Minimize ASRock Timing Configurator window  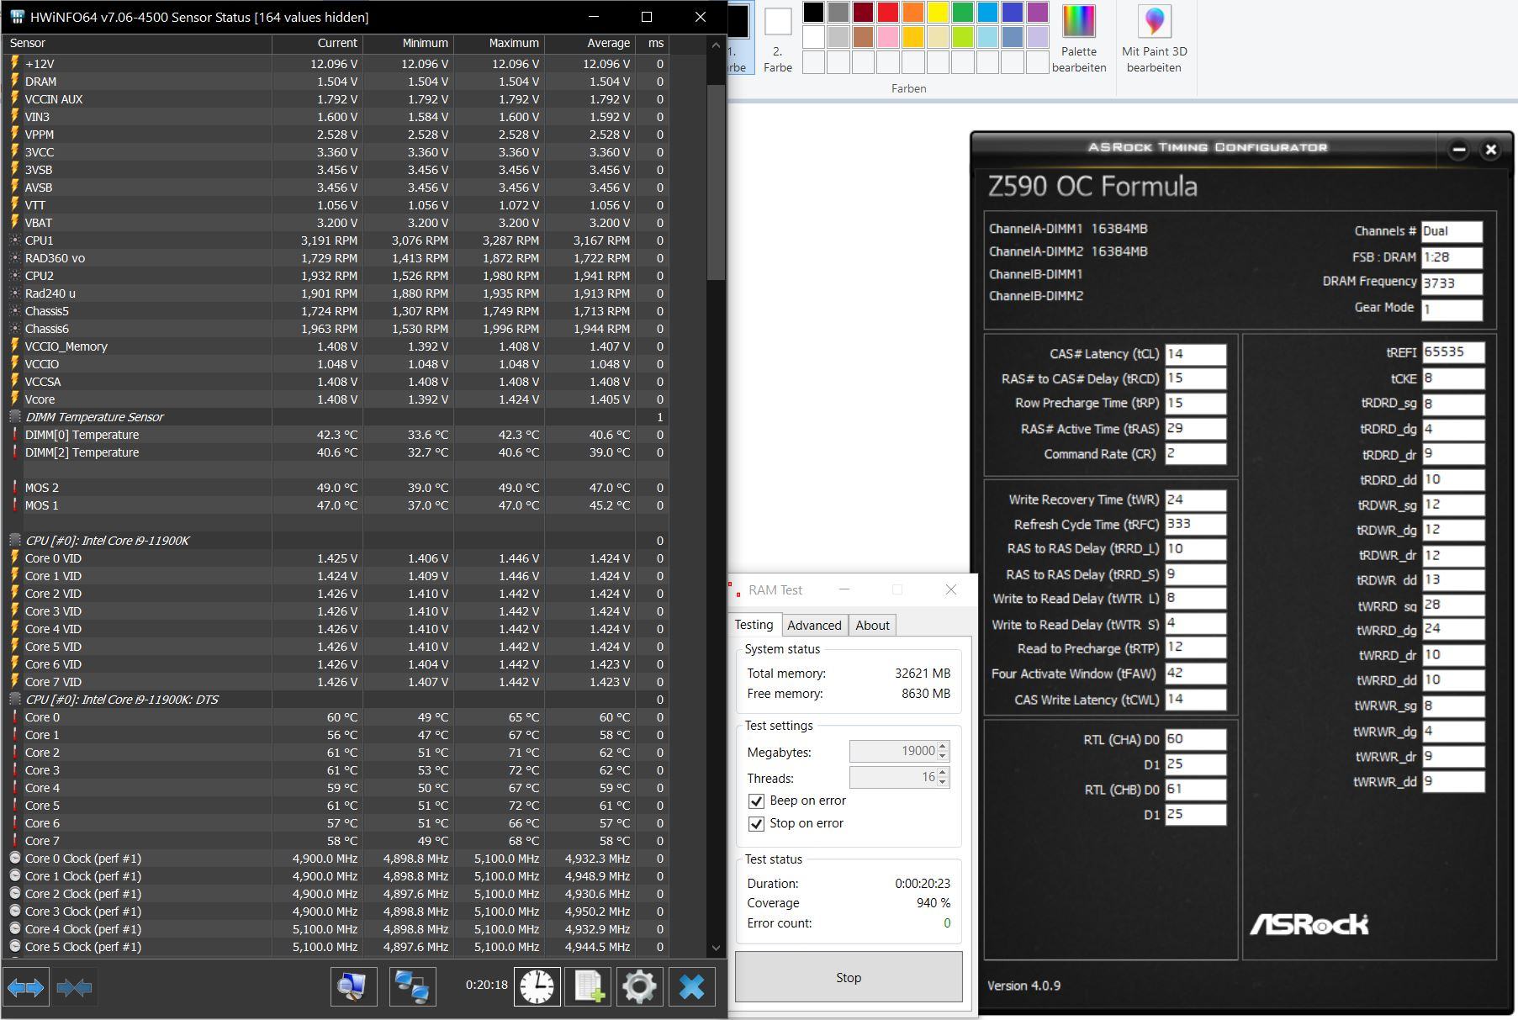(1459, 150)
